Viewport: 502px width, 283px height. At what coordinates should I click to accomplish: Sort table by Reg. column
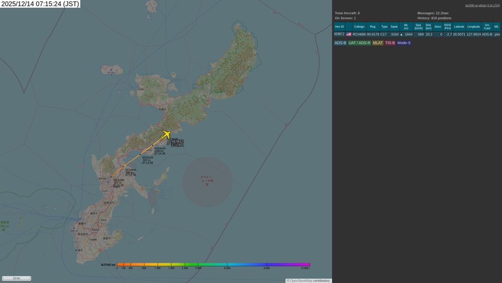(x=372, y=27)
